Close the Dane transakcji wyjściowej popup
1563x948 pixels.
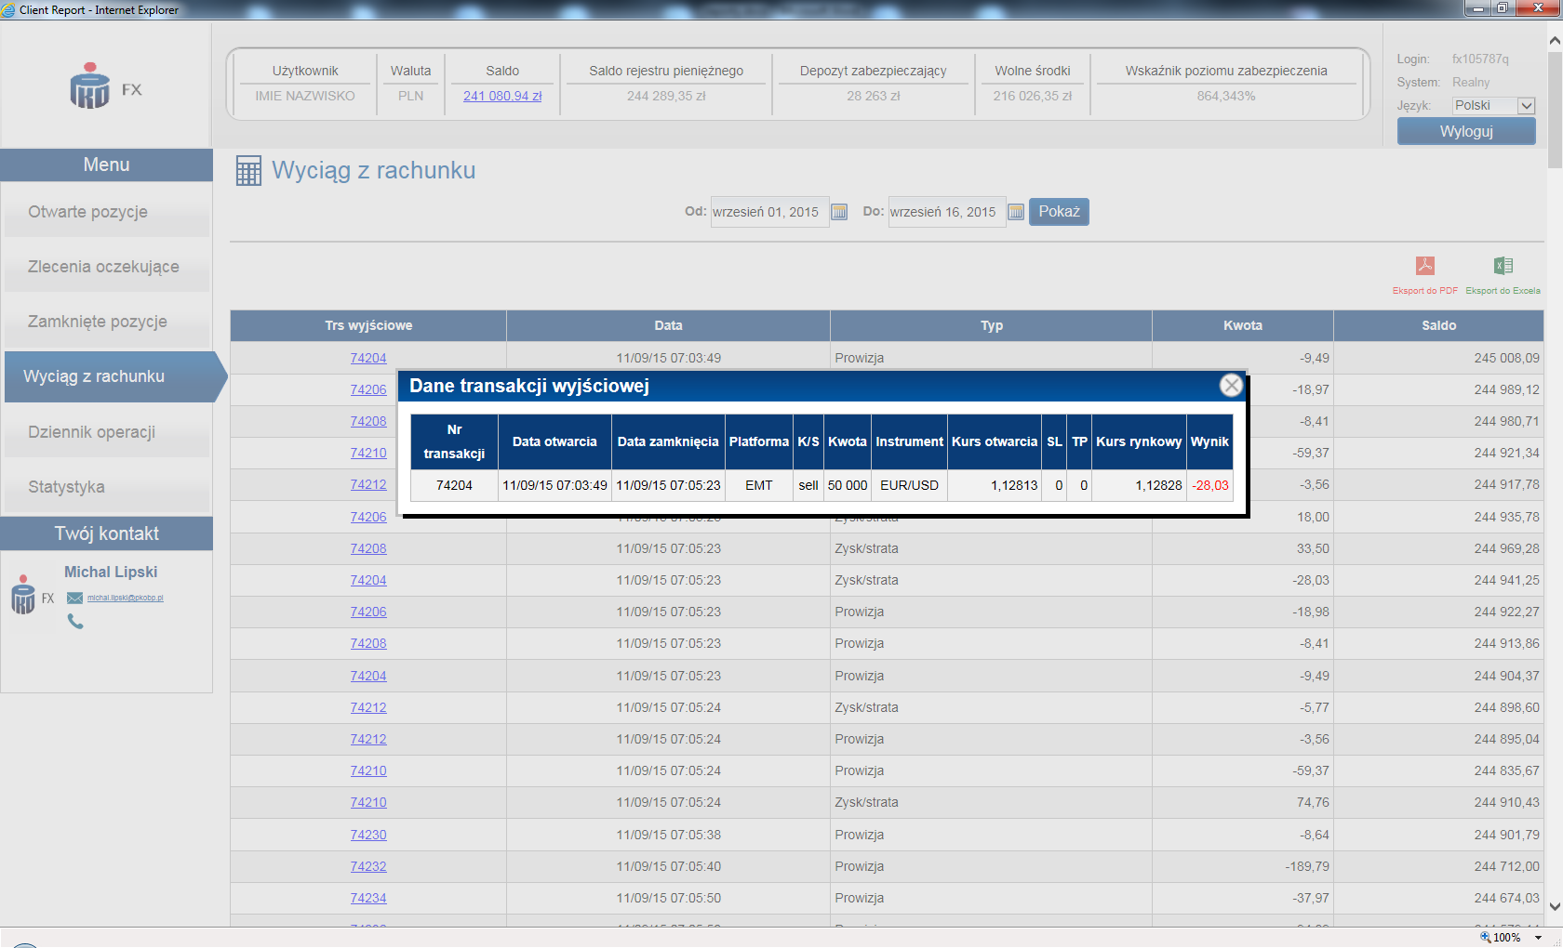click(1231, 385)
